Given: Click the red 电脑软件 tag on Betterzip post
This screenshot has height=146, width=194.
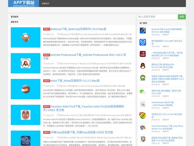Looking at the screenshot, I should click(47, 29).
